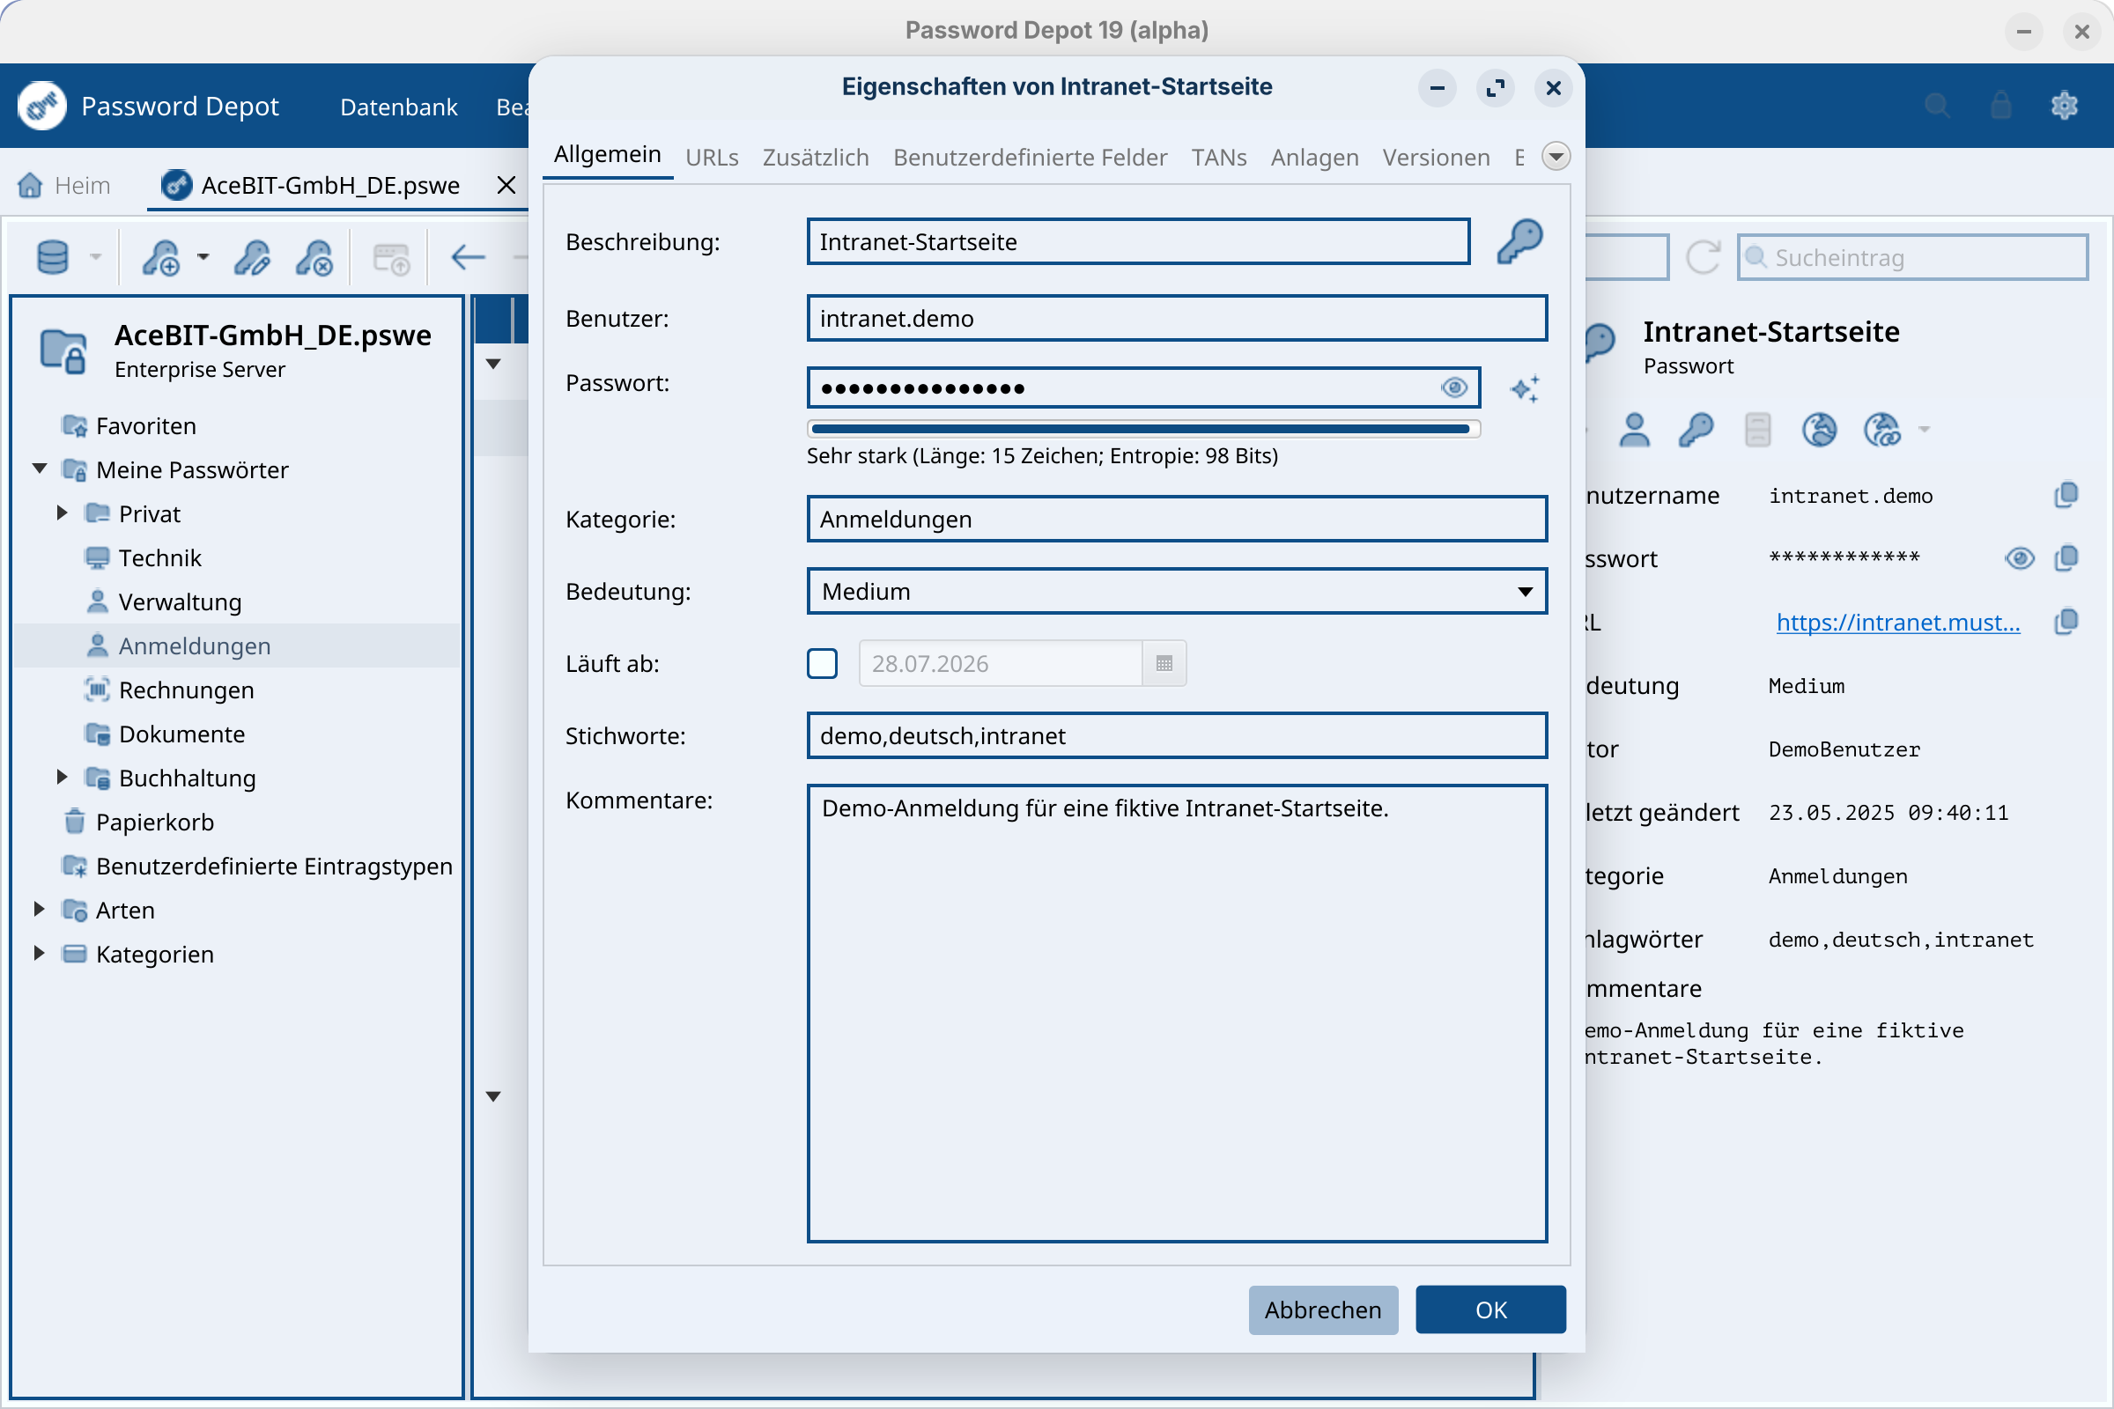The width and height of the screenshot is (2114, 1409).
Task: Click into the Benutzer input field
Action: point(1177,318)
